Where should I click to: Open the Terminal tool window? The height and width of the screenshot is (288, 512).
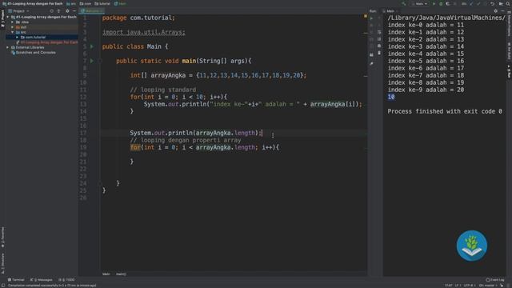point(16,280)
